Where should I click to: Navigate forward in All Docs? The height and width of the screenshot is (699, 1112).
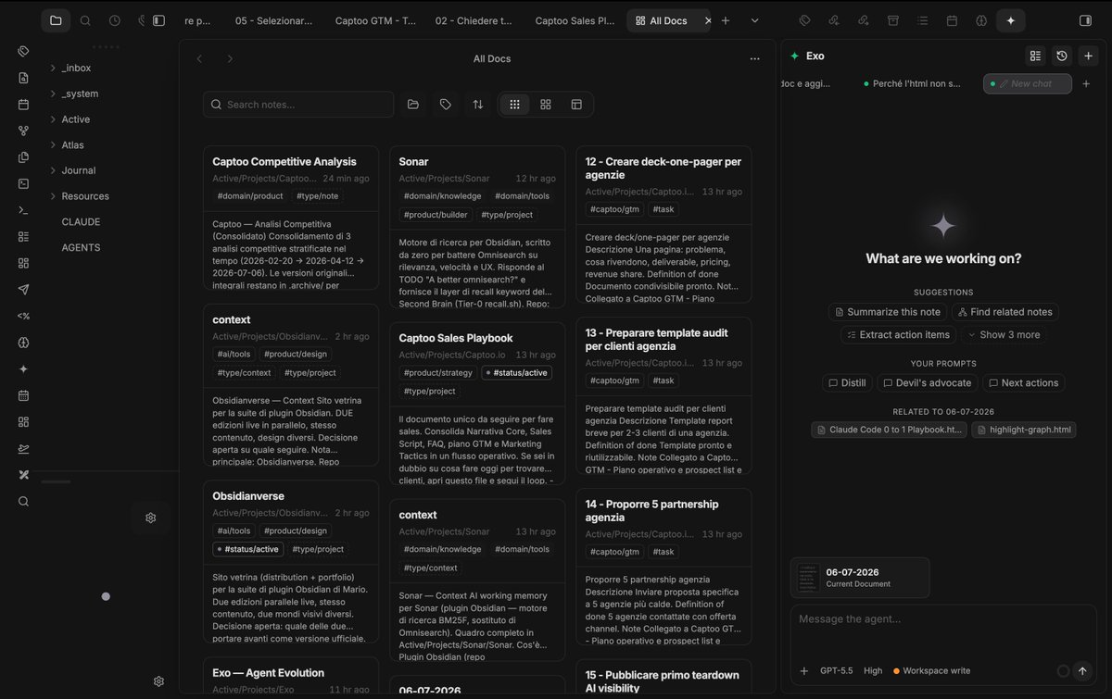tap(230, 58)
